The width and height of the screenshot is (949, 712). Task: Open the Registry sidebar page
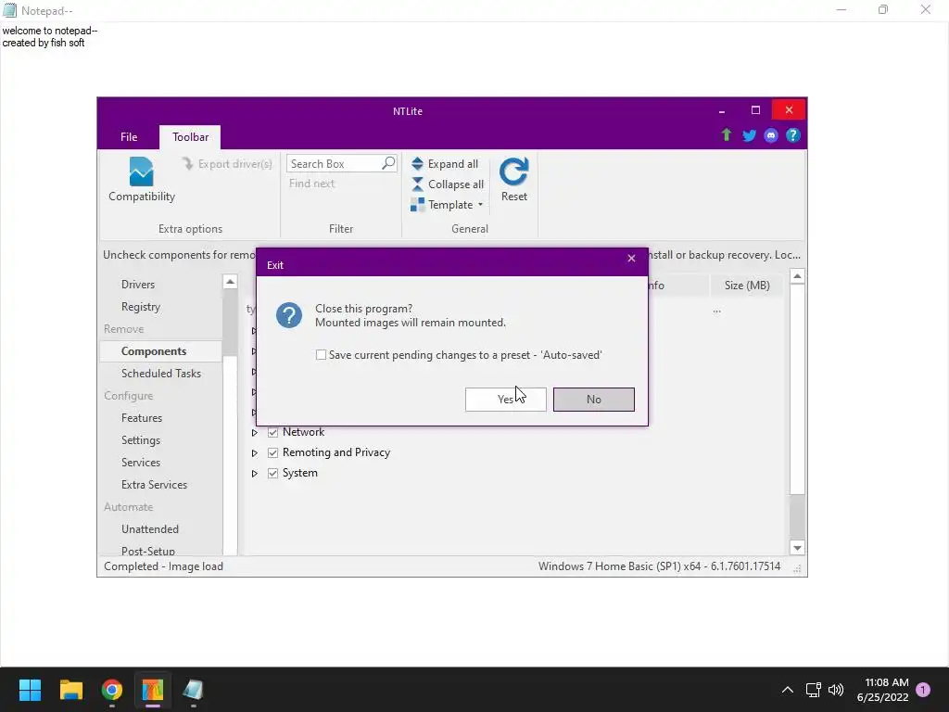[x=141, y=307]
